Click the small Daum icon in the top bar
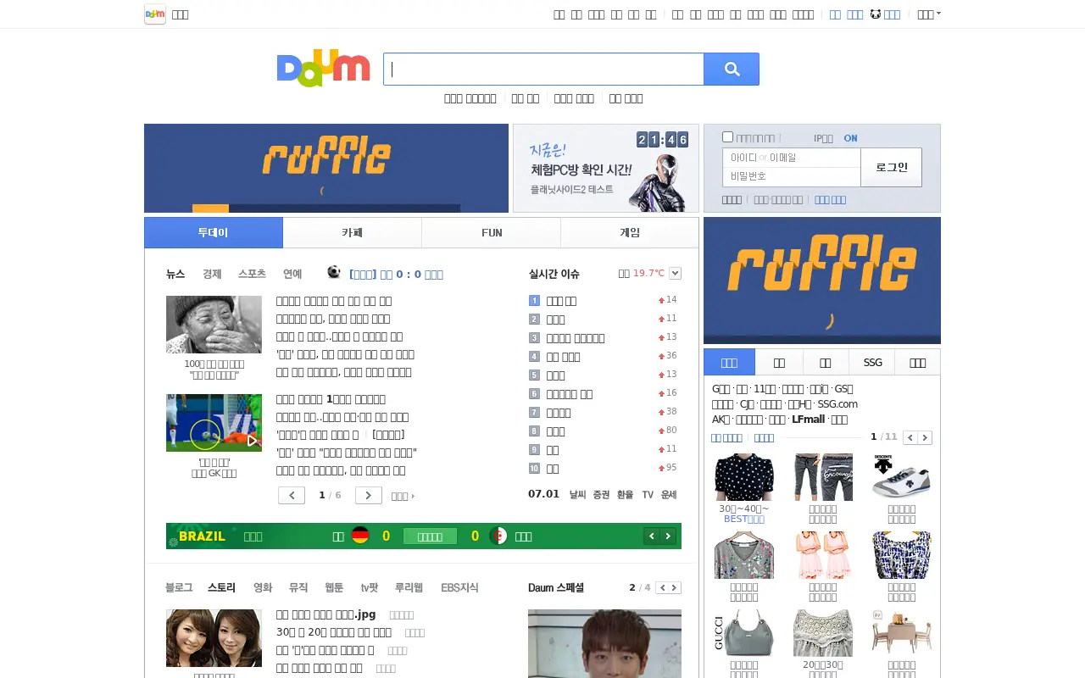This screenshot has width=1085, height=678. (x=155, y=14)
